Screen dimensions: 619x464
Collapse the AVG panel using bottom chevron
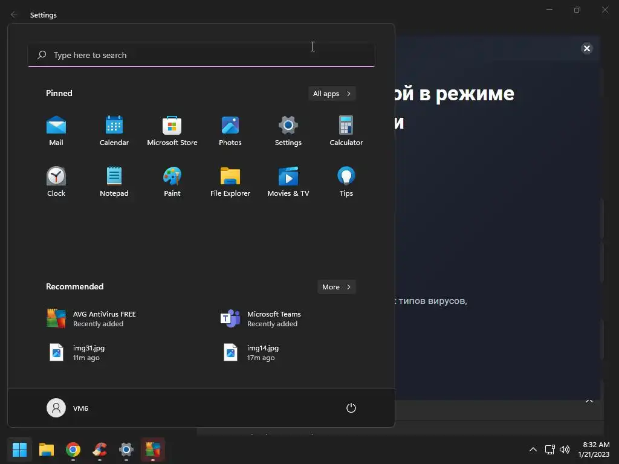point(589,401)
